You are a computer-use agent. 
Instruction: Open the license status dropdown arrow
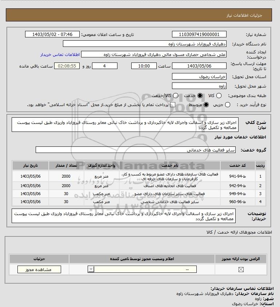point(91,269)
